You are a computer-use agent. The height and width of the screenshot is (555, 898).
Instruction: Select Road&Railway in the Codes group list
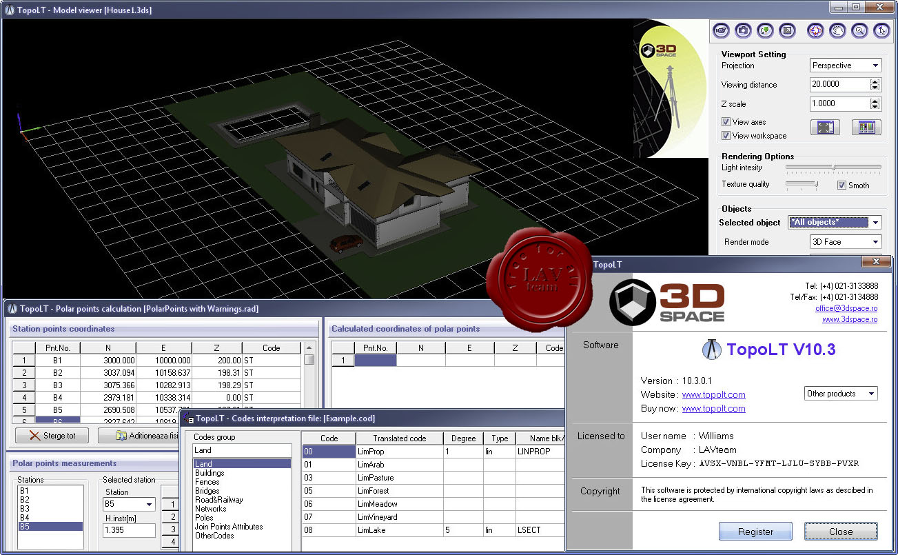242,500
